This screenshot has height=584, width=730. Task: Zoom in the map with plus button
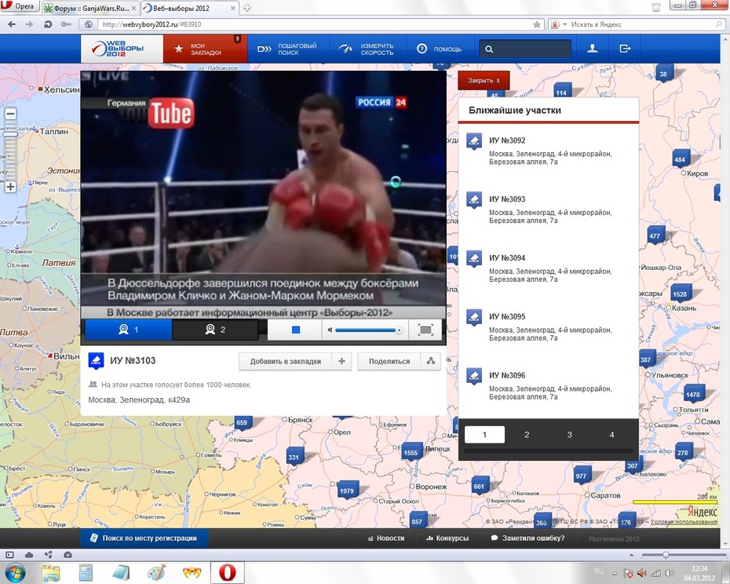(x=10, y=188)
